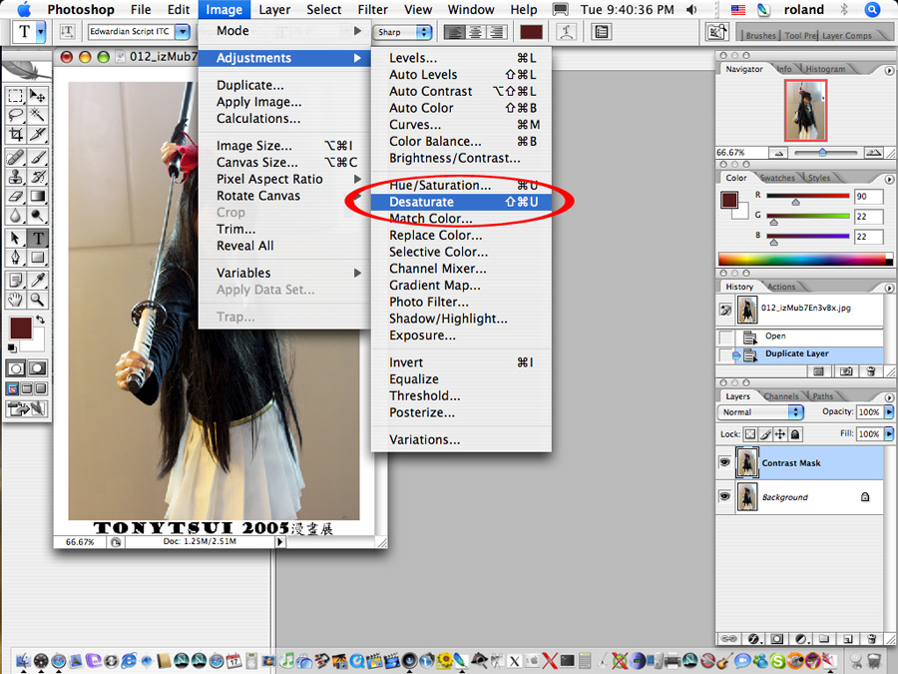The height and width of the screenshot is (674, 898).
Task: Choose Desaturate from the Adjustments submenu
Action: pyautogui.click(x=421, y=202)
